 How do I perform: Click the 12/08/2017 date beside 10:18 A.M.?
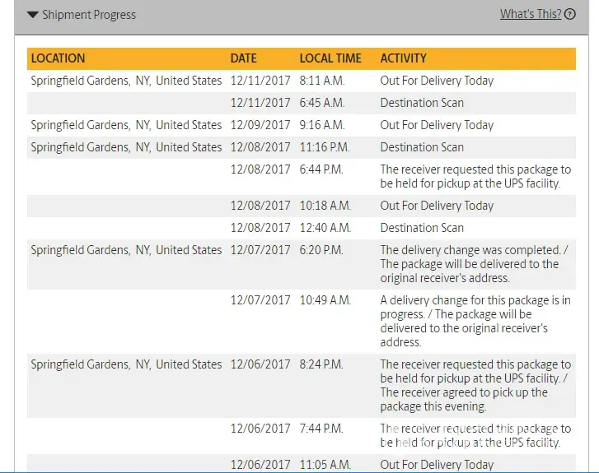[260, 206]
